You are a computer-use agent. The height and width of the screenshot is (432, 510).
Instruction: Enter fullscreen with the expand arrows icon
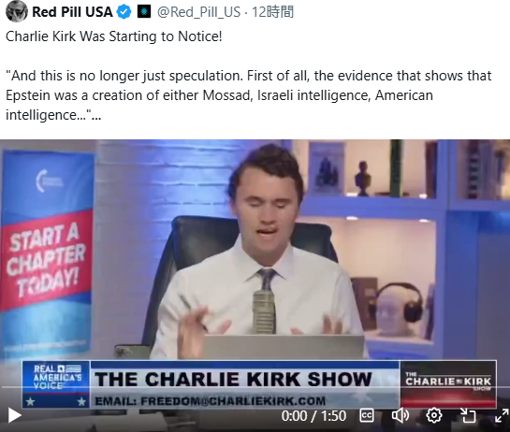tap(502, 415)
